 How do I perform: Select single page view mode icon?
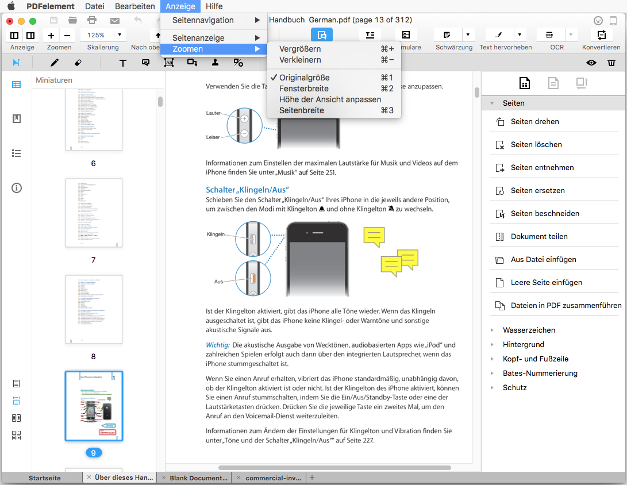coord(17,383)
